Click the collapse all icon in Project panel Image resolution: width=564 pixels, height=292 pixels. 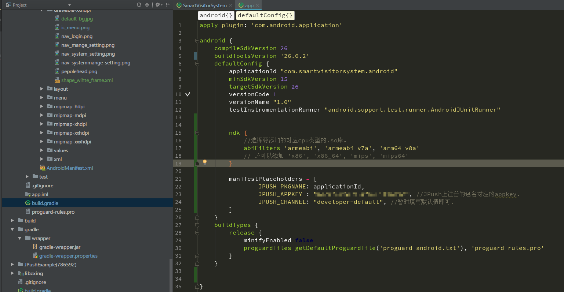coord(147,5)
